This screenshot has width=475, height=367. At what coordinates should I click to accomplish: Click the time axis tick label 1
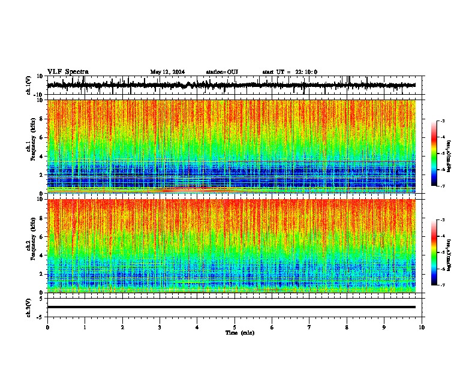pyautogui.click(x=85, y=327)
